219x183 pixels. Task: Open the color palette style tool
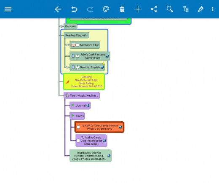point(106,9)
